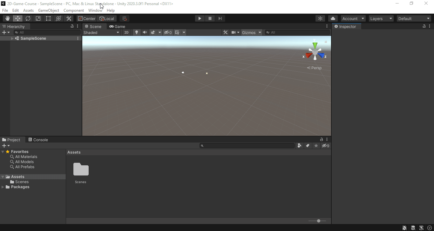Select the Rect tool

48,18
